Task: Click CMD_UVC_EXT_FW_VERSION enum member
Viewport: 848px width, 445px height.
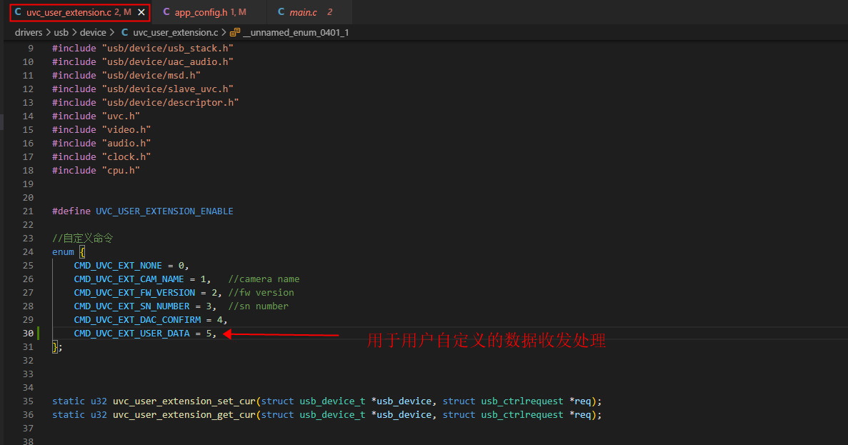Action: [134, 292]
